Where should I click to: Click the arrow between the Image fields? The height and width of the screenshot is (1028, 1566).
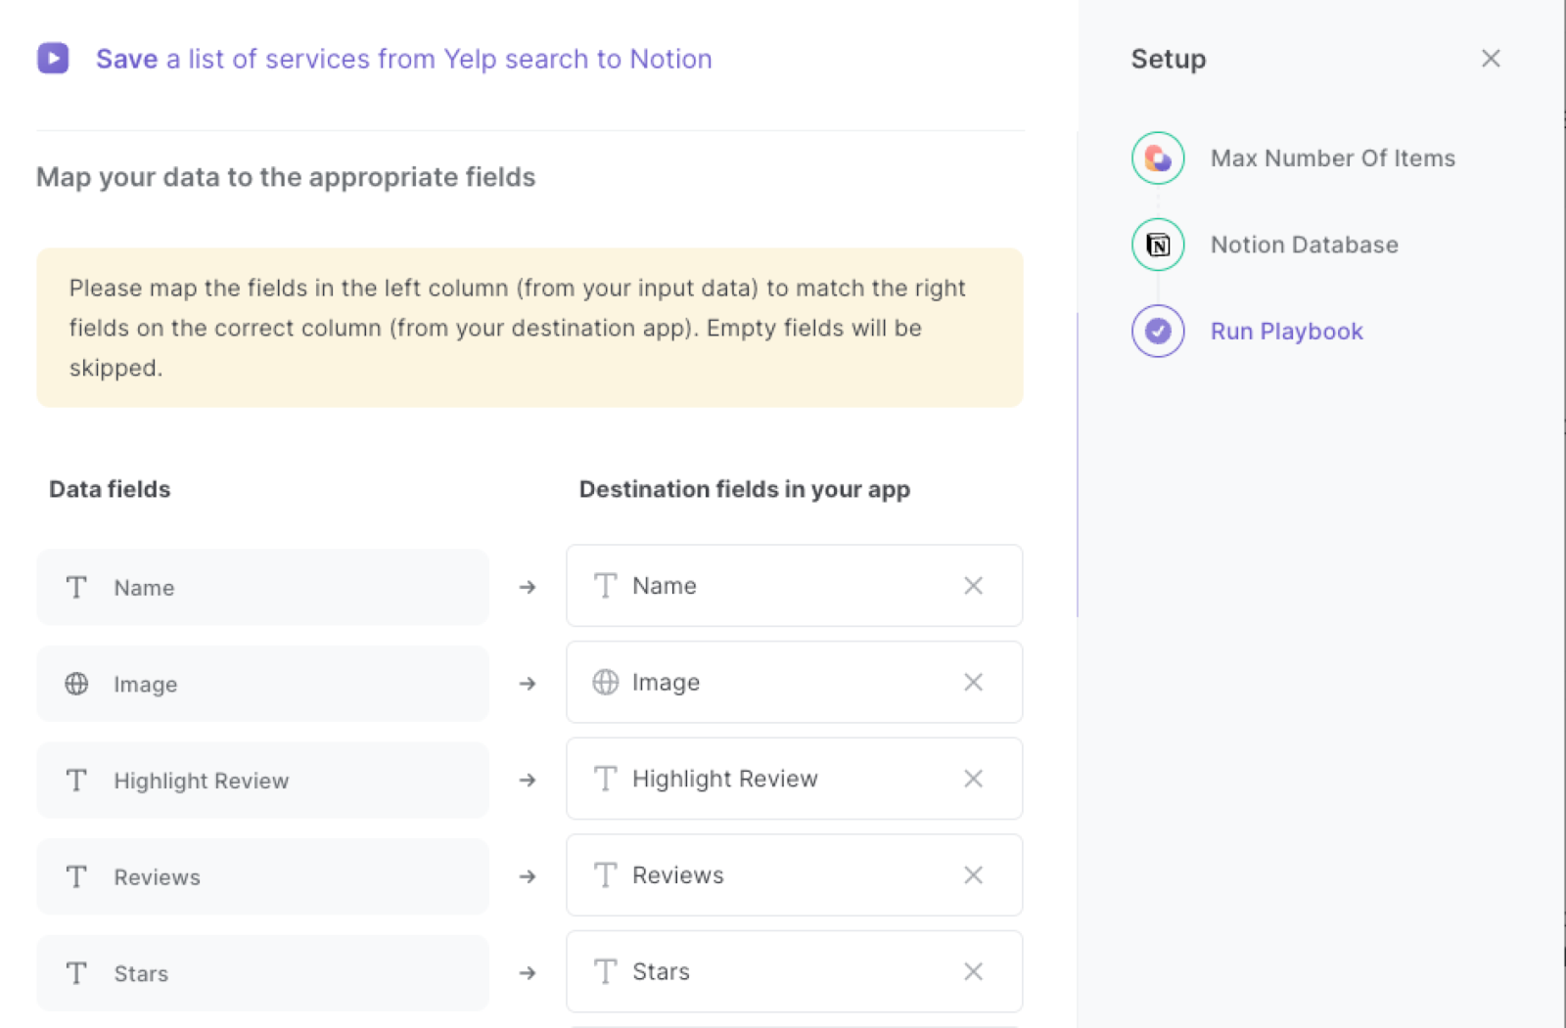(528, 684)
